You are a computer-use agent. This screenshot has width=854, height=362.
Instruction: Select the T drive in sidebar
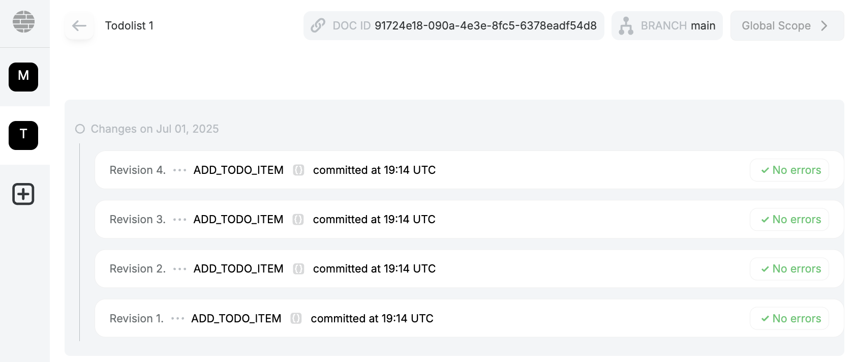pos(23,135)
